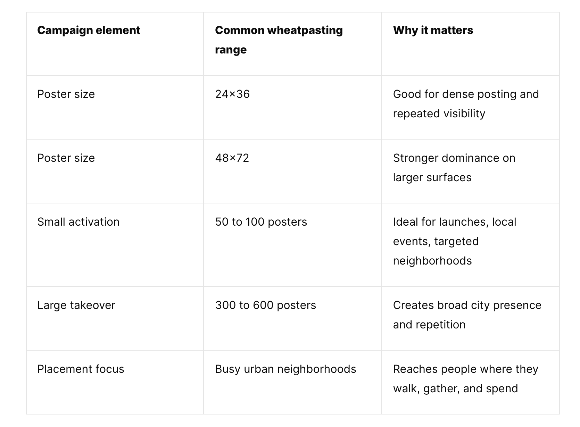The width and height of the screenshot is (580, 427).
Task: Click the 'Why it matters' header
Action: (x=433, y=30)
